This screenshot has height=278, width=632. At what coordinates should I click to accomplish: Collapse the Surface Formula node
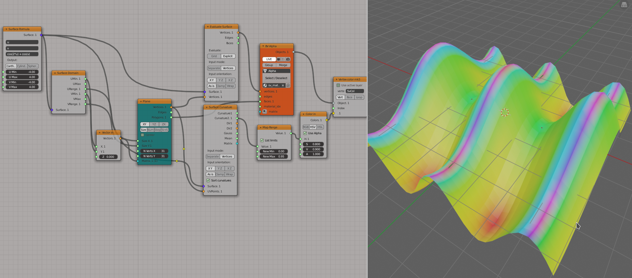pos(6,29)
